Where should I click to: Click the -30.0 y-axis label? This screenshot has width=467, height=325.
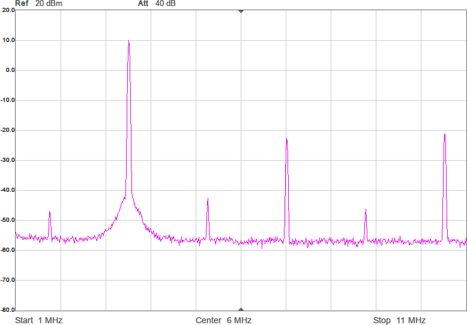tap(8, 160)
